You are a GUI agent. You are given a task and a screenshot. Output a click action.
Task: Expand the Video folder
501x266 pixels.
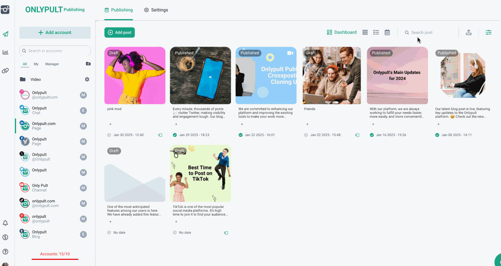point(36,79)
